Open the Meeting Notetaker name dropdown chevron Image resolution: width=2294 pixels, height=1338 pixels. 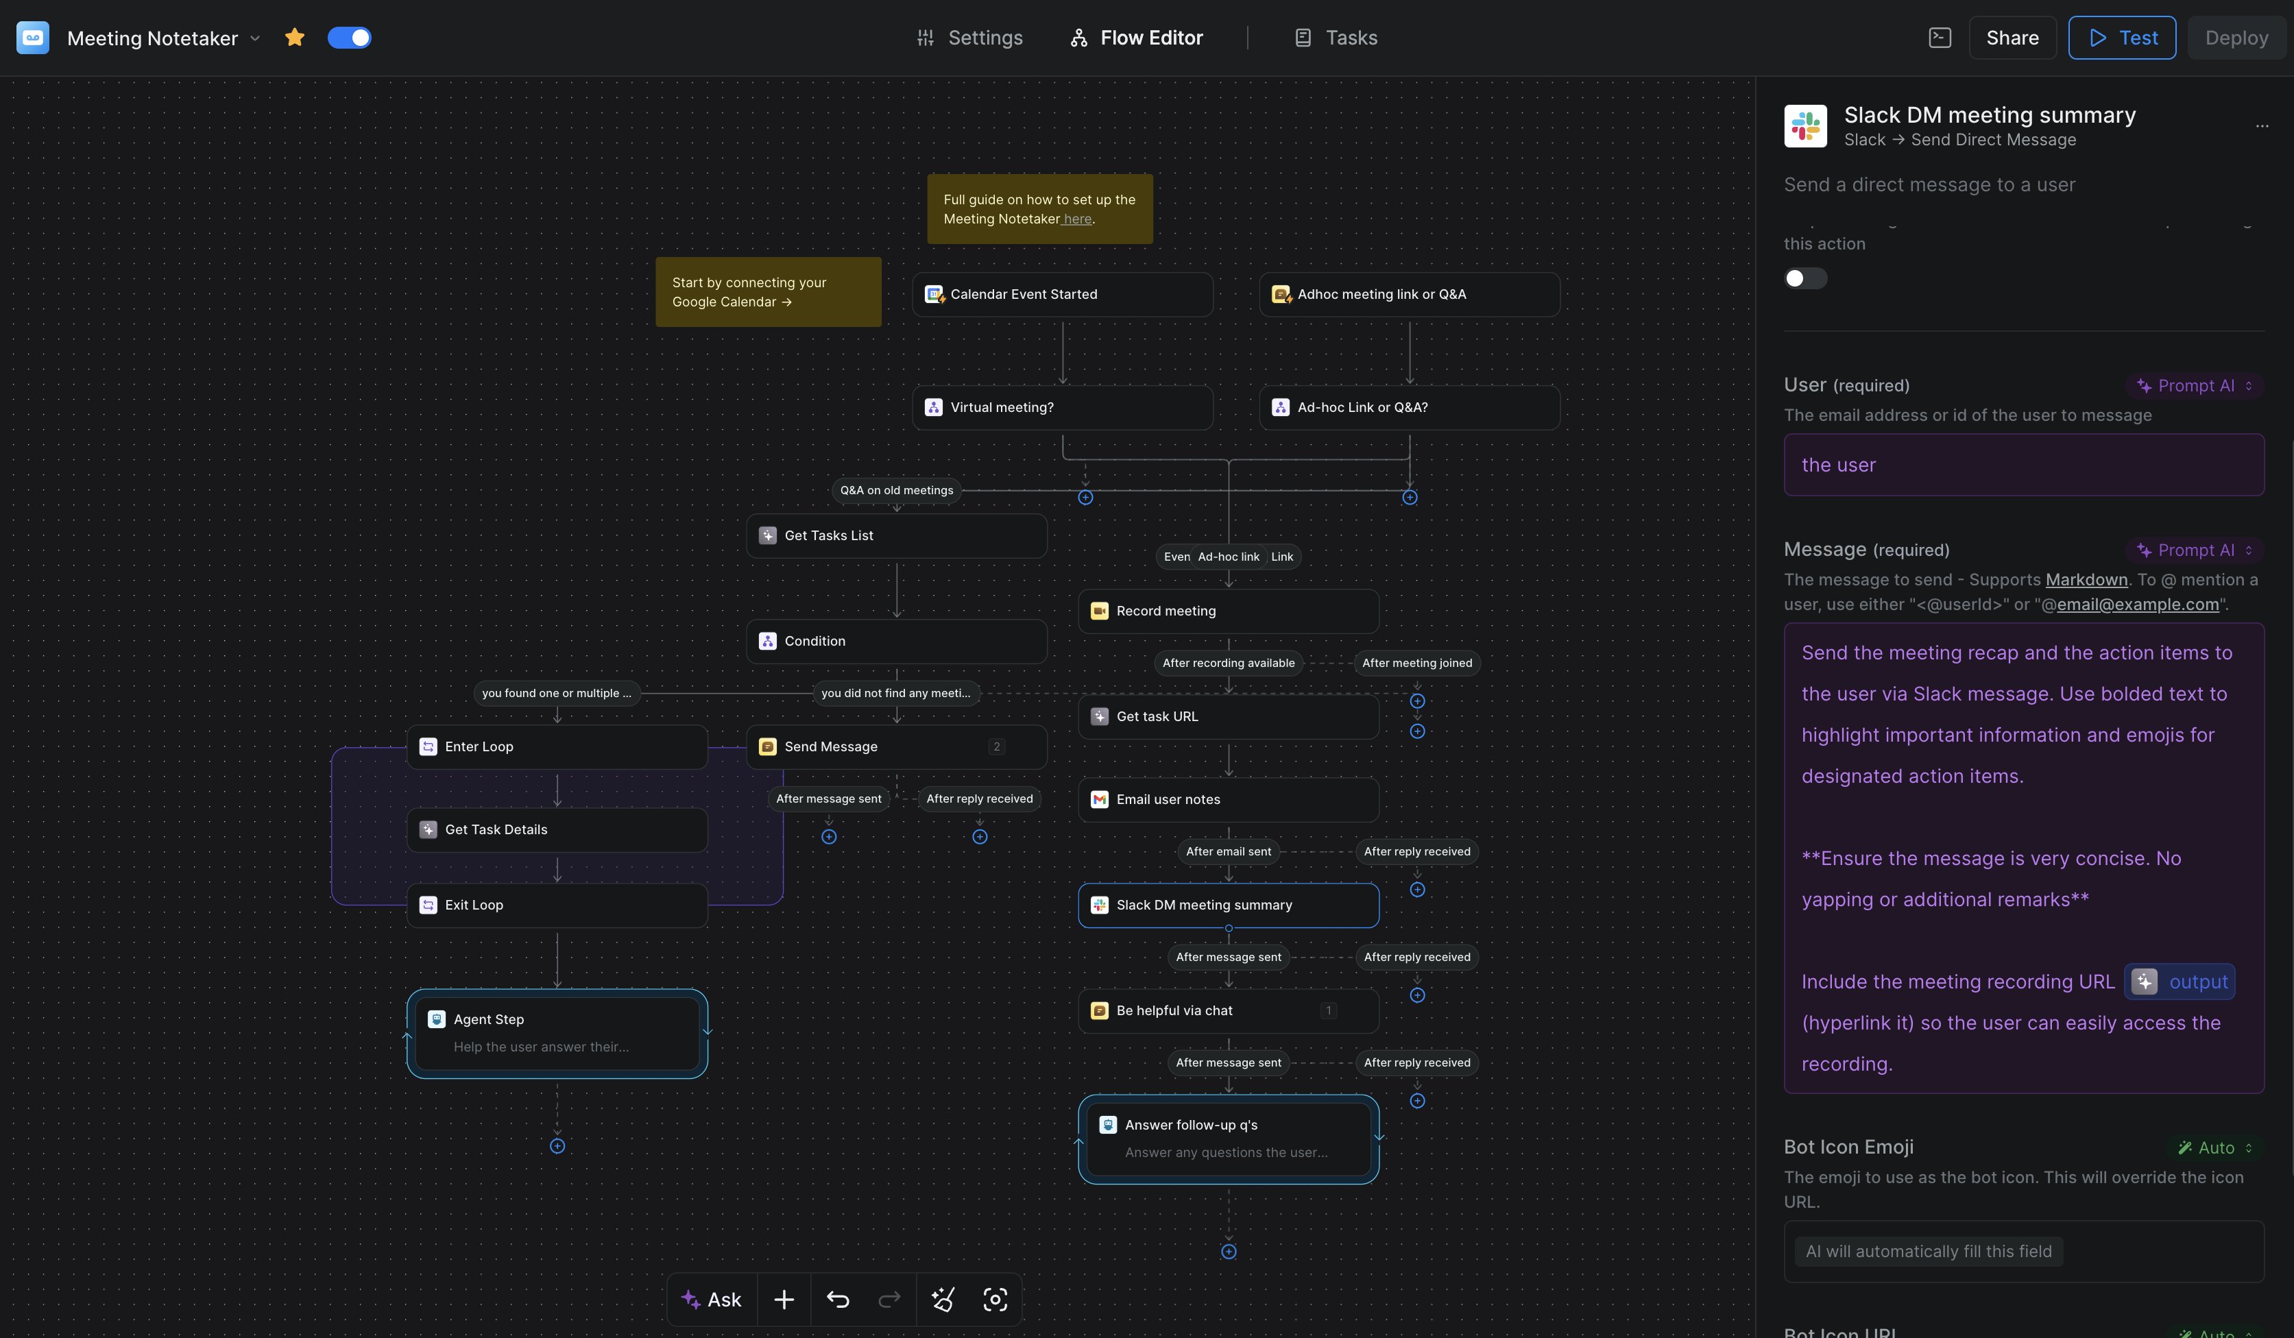[x=256, y=38]
